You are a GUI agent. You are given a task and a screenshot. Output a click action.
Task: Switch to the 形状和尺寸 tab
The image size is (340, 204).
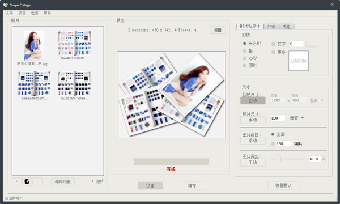pyautogui.click(x=250, y=27)
